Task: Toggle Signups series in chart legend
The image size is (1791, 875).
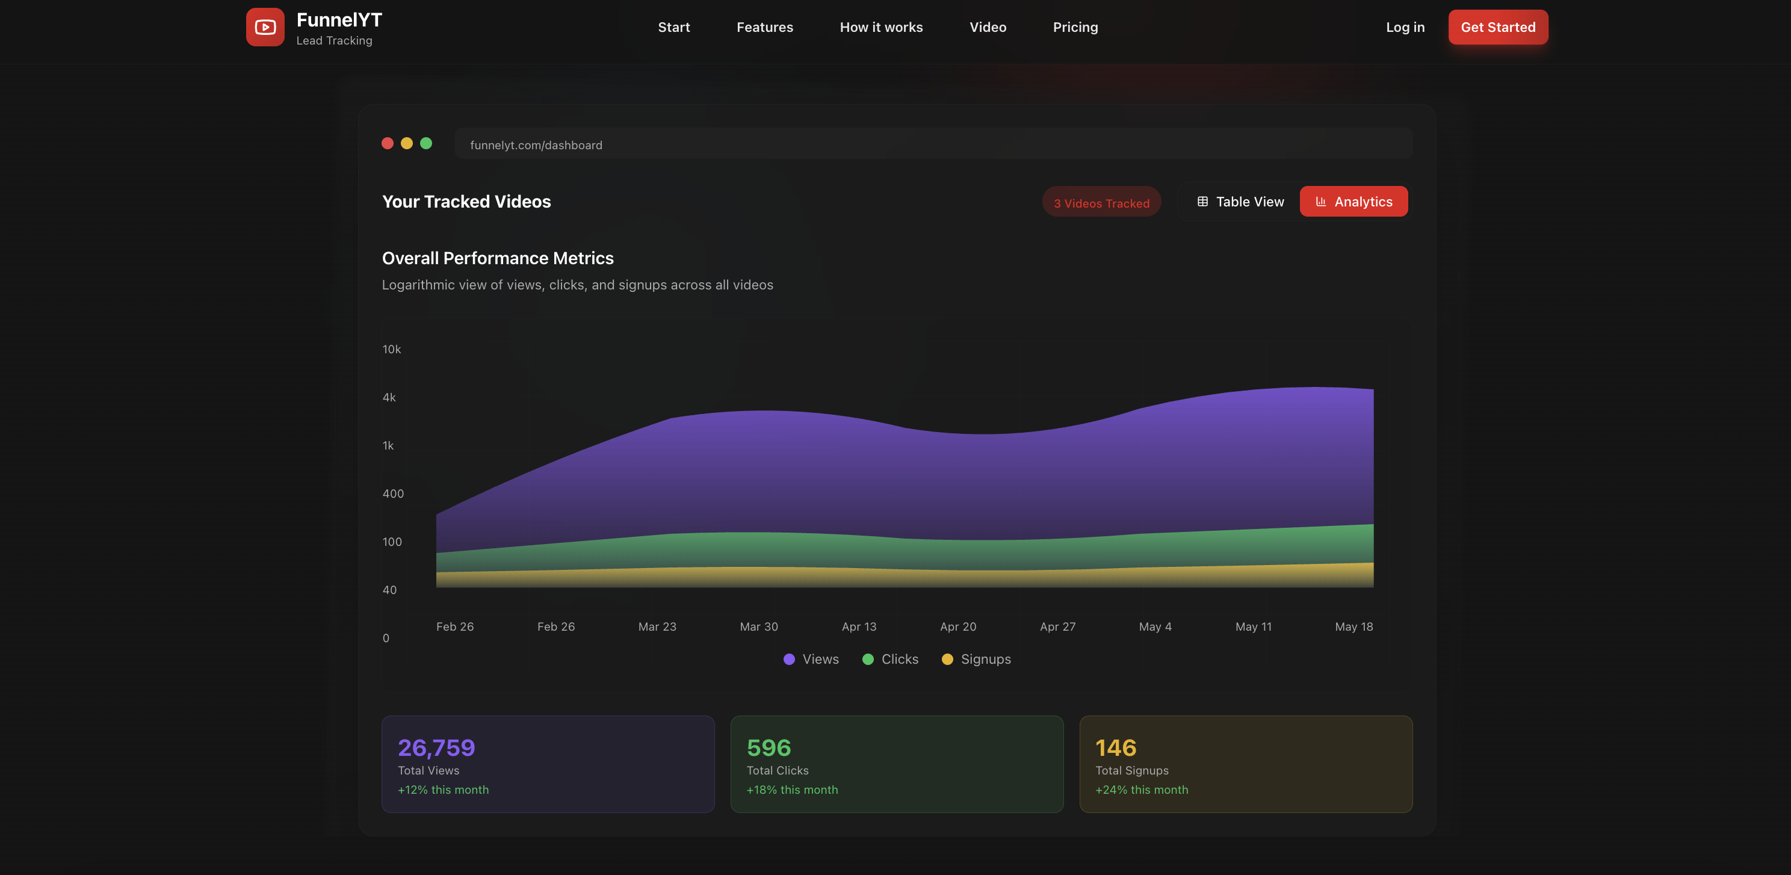Action: 976,659
